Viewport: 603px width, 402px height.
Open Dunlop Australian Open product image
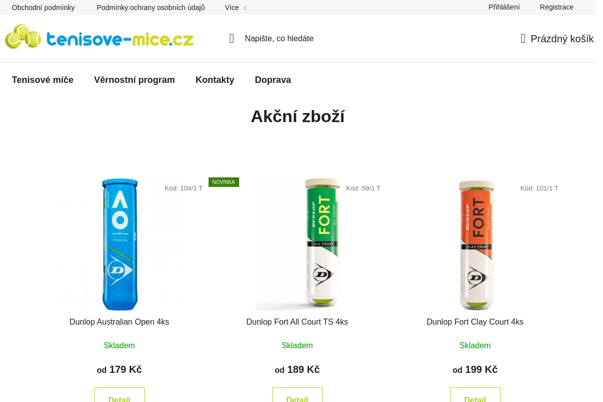(x=120, y=244)
